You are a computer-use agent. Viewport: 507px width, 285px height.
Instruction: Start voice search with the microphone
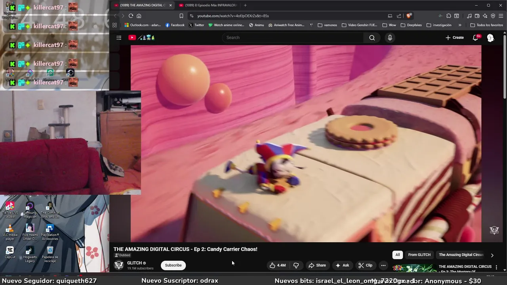pyautogui.click(x=390, y=38)
